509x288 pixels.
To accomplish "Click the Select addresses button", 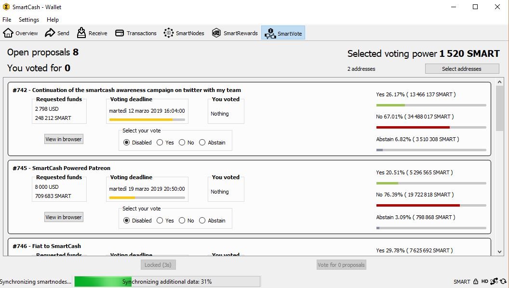I will (x=462, y=69).
